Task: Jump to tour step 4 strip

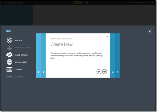Action: [113, 55]
